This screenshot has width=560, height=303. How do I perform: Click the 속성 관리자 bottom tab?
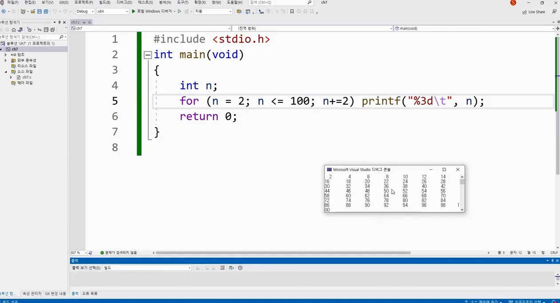click(32, 294)
